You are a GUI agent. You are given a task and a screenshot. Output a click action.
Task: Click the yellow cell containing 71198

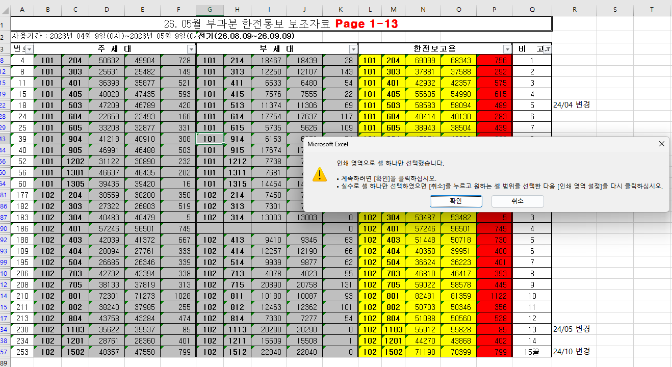[x=423, y=351]
